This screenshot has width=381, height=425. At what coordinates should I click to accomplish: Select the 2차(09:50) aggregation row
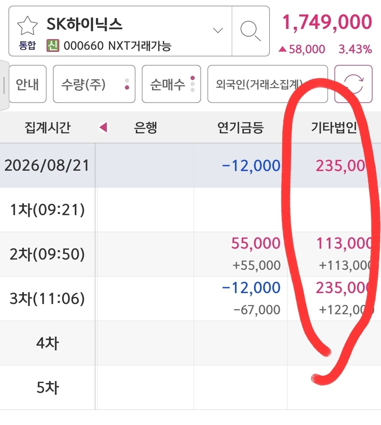[190, 254]
